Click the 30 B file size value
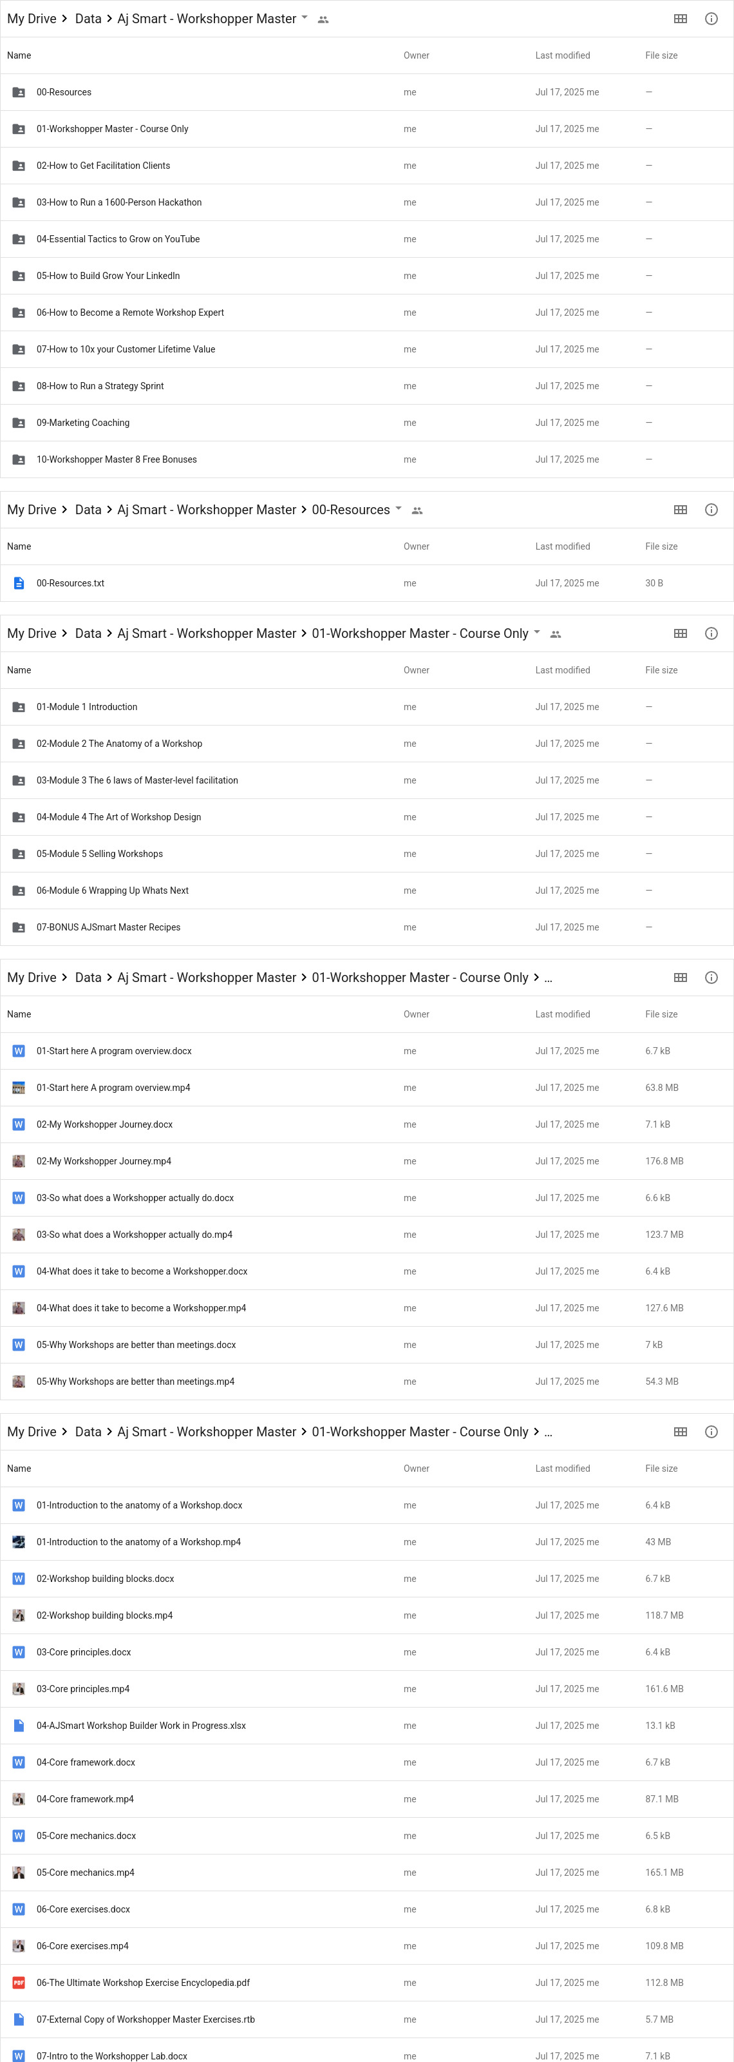The height and width of the screenshot is (2062, 734). pos(654,584)
